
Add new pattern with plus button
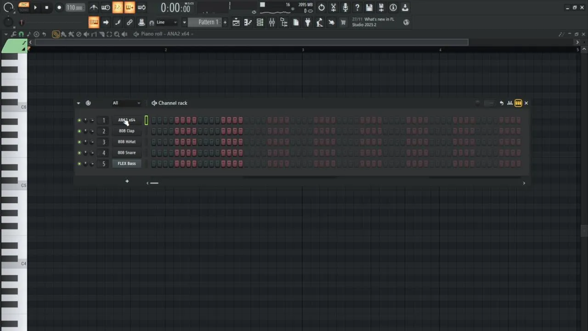click(x=225, y=22)
